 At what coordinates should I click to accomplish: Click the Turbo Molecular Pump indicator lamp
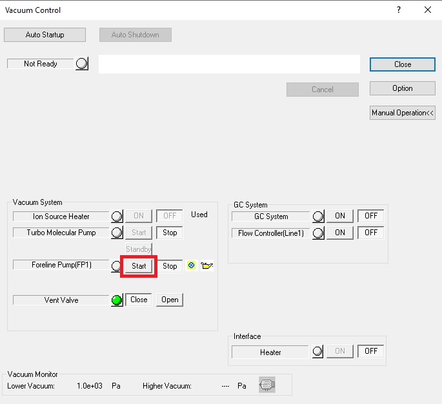117,233
